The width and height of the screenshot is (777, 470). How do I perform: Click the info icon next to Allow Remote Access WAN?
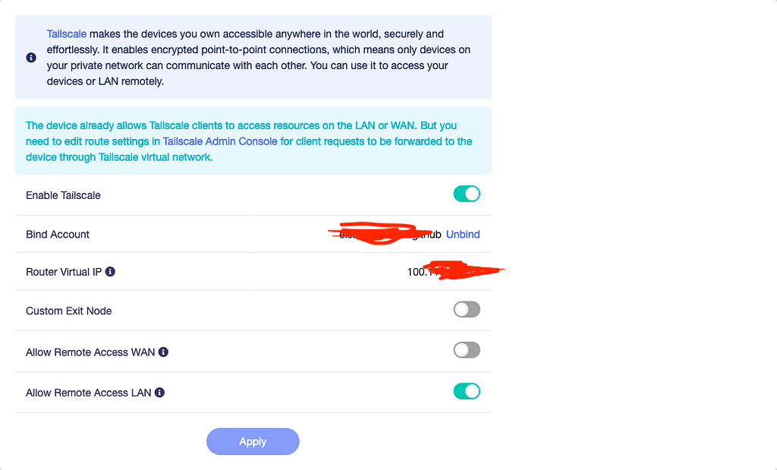pos(163,352)
